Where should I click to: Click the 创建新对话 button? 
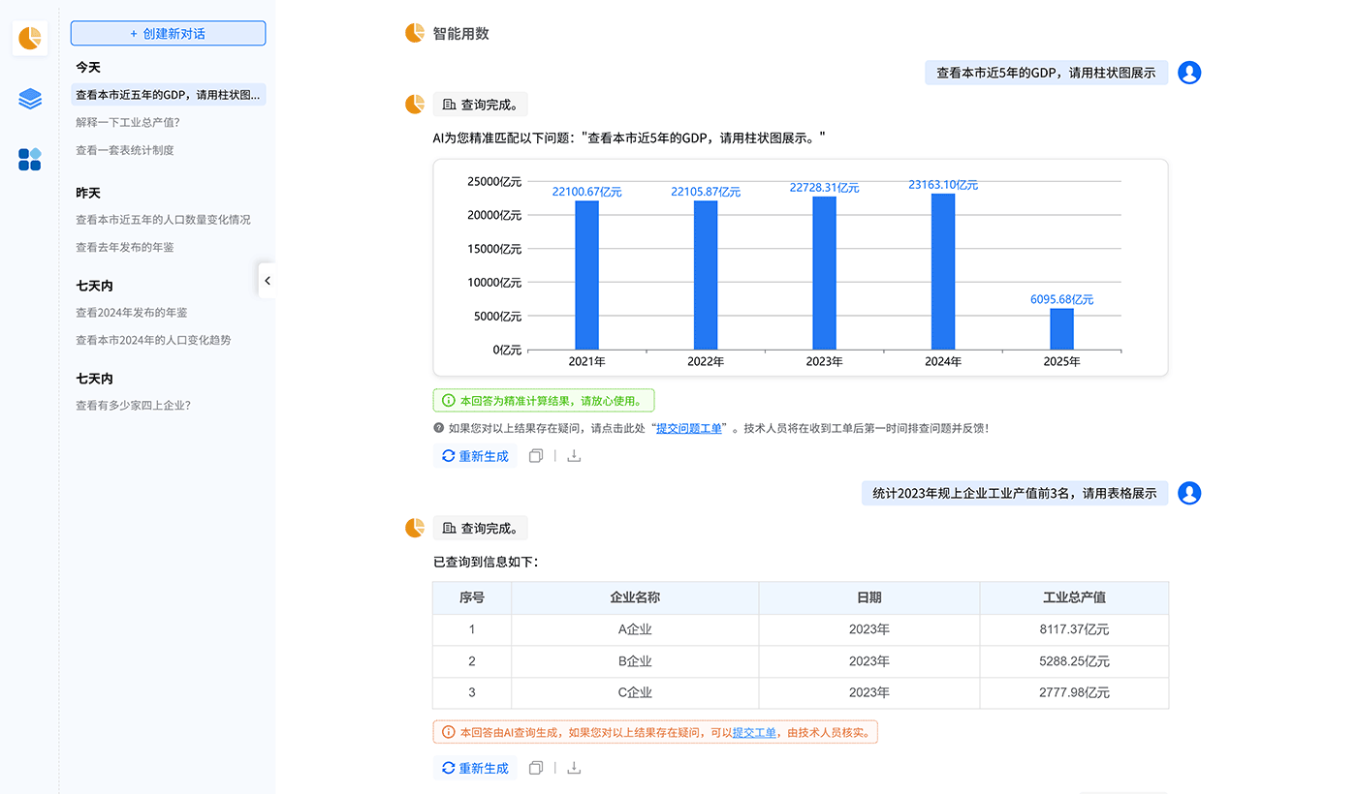pos(168,33)
